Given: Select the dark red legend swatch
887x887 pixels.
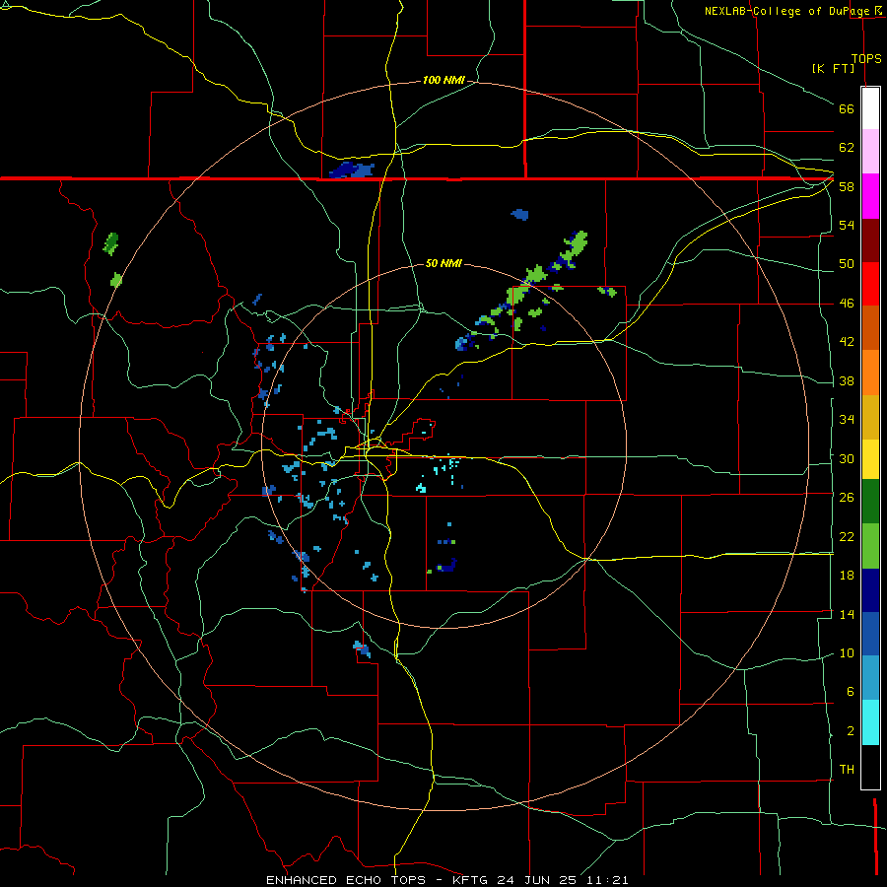Looking at the screenshot, I should pyautogui.click(x=870, y=240).
